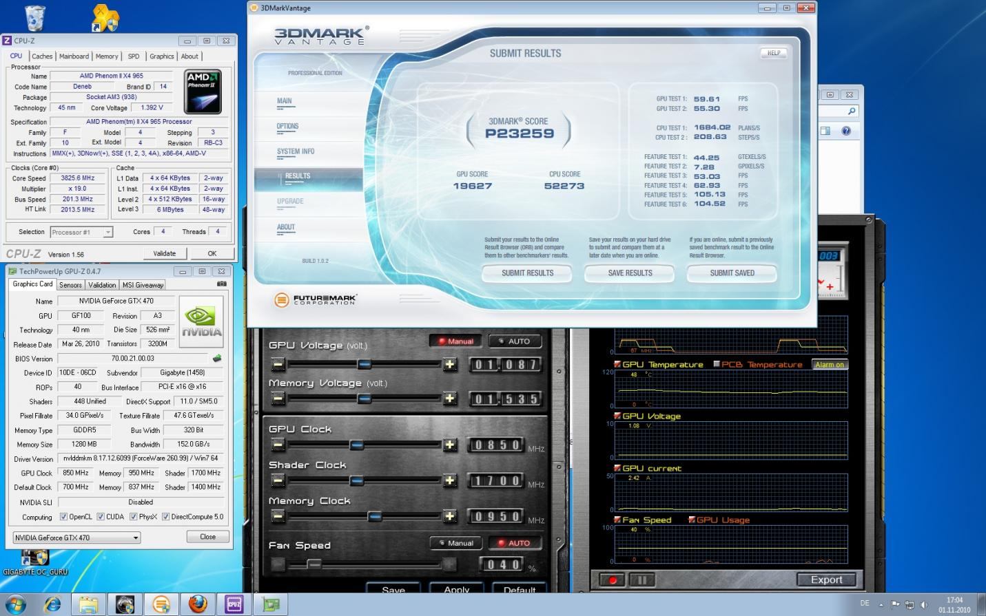Image resolution: width=986 pixels, height=616 pixels.
Task: Increase GPU Clock with the plus button
Action: coord(450,445)
